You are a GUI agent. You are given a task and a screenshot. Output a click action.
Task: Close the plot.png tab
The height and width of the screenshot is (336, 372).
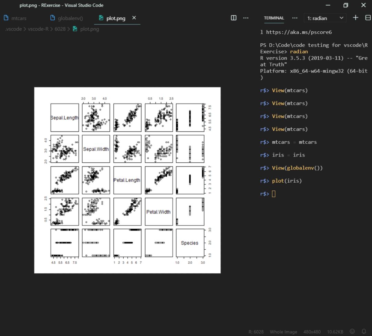tap(134, 18)
